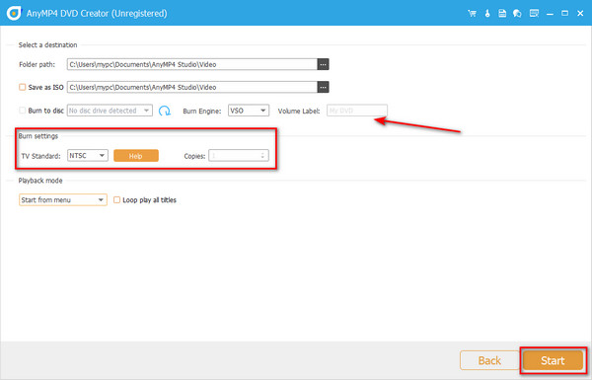Click into the Save as ISO path field
The width and height of the screenshot is (592, 380).
(192, 87)
